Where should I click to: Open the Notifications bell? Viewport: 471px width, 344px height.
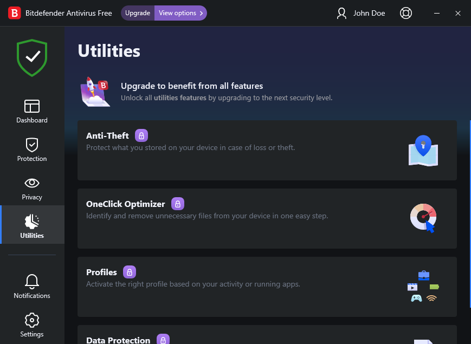point(32,287)
